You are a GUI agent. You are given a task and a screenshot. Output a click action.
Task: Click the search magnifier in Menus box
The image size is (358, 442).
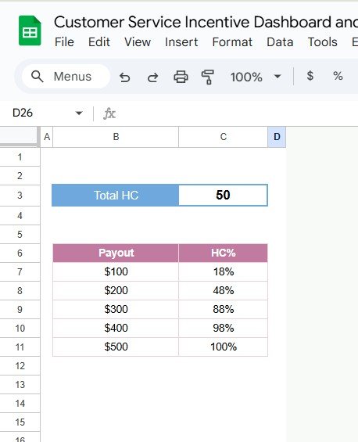(38, 77)
